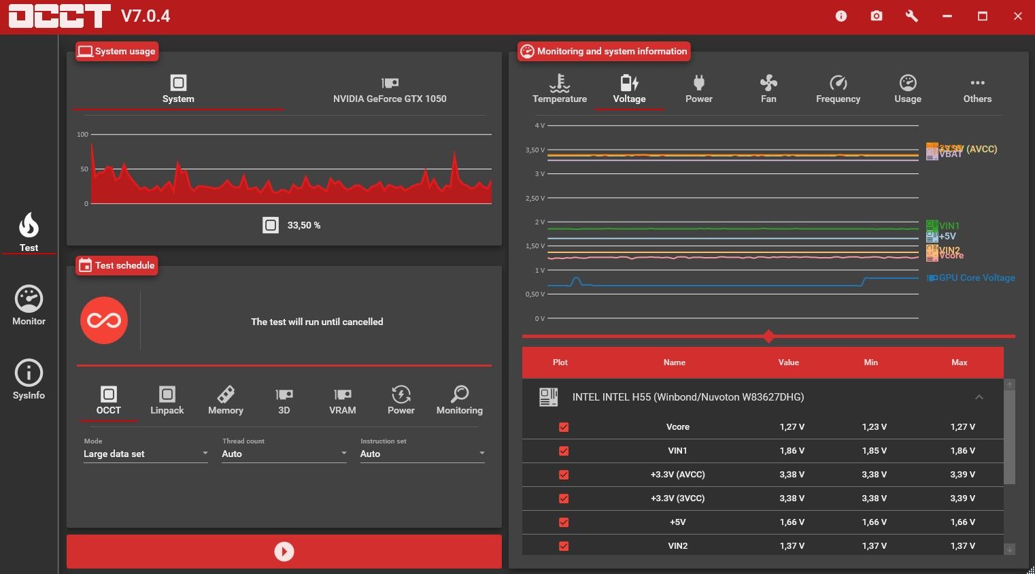1035x574 pixels.
Task: Click the VIN1 min value 1,85 V
Action: (x=874, y=451)
